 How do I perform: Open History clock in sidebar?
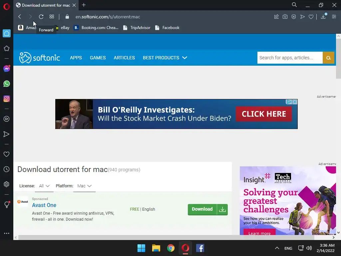click(x=7, y=169)
